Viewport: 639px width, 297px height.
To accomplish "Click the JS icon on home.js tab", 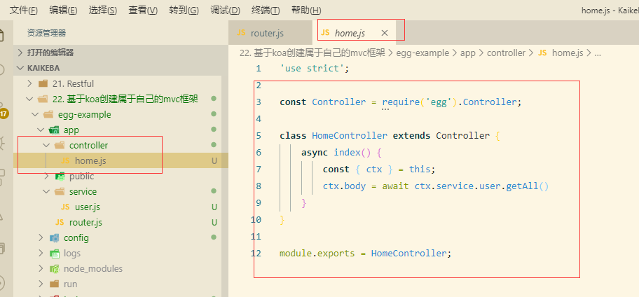I will (325, 33).
